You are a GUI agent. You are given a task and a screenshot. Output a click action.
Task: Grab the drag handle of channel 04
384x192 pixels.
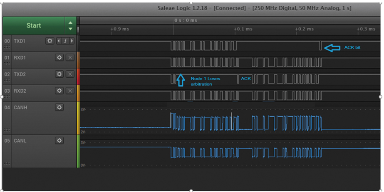[7, 130]
